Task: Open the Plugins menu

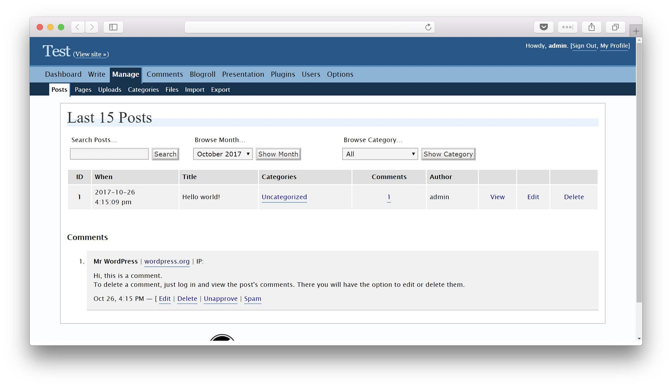Action: 283,74
